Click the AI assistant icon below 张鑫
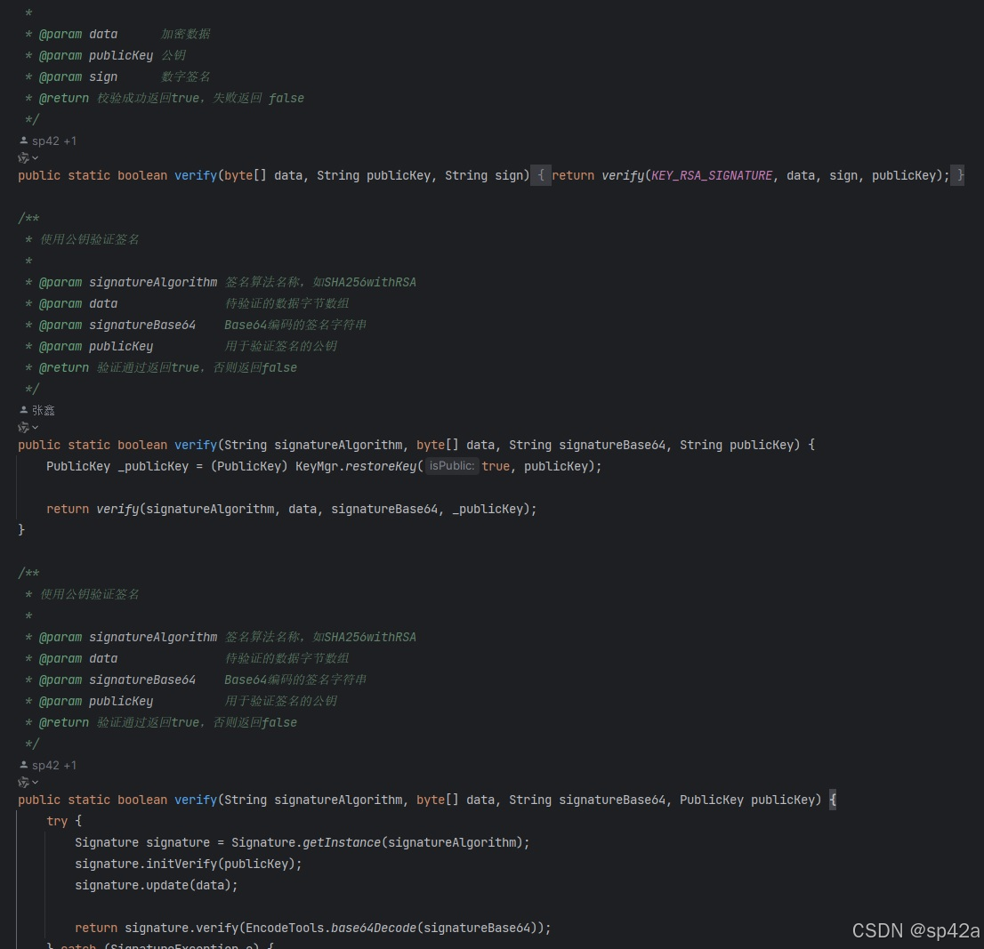This screenshot has width=984, height=949. pos(24,427)
